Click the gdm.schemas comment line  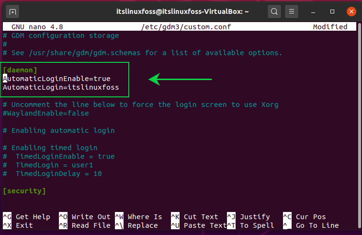(x=142, y=53)
